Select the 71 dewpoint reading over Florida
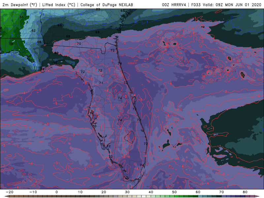Viewport: 264px width, 198px height. 101,83
